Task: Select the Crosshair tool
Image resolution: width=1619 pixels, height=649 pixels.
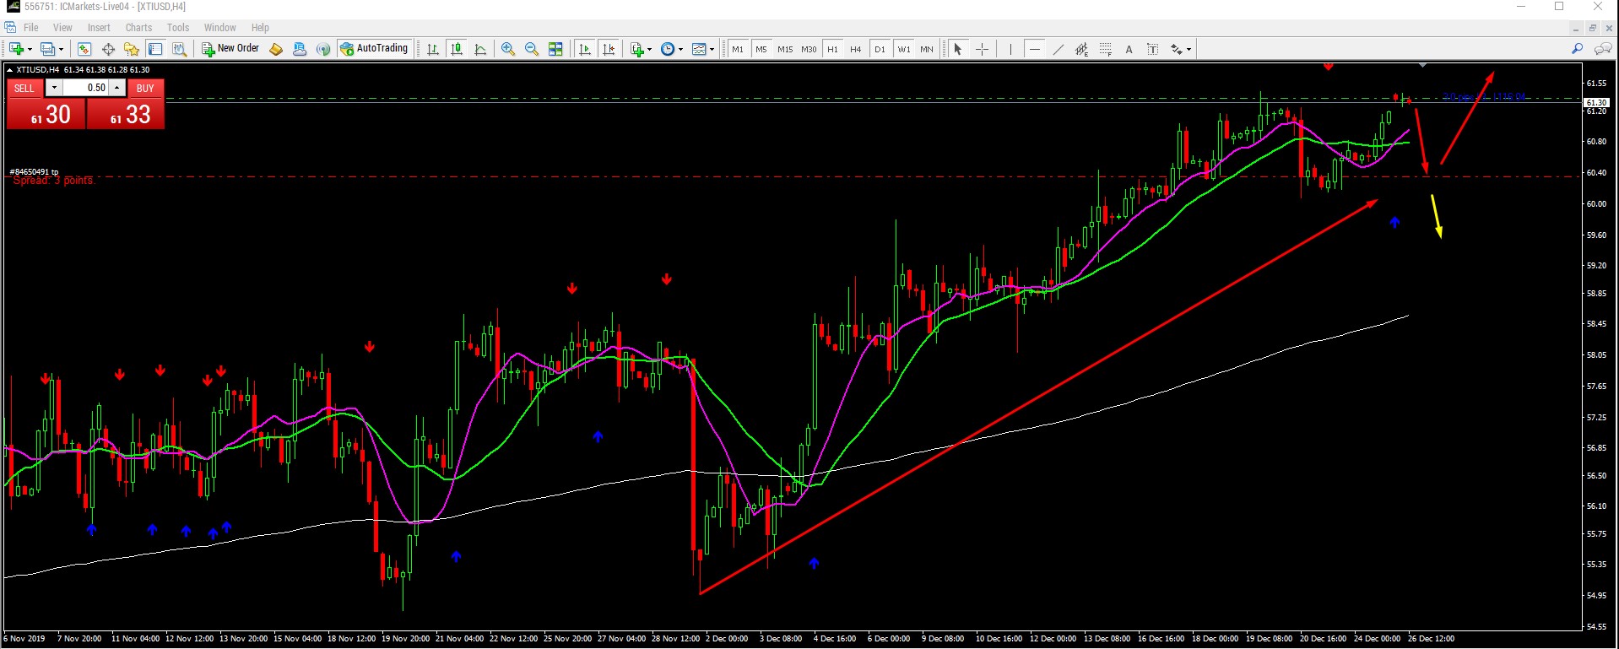Action: pos(982,49)
